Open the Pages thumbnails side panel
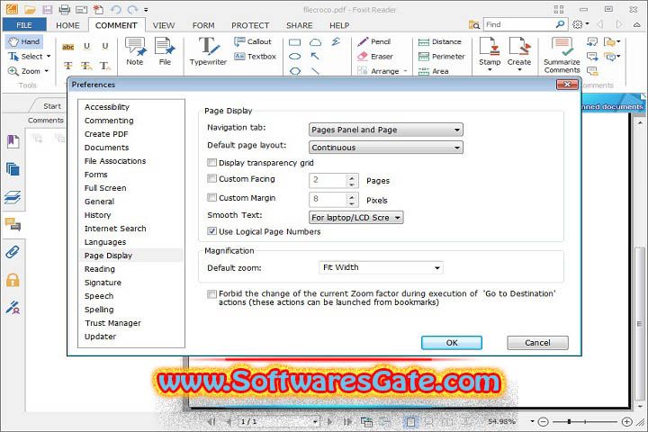This screenshot has width=648, height=432. [x=13, y=169]
